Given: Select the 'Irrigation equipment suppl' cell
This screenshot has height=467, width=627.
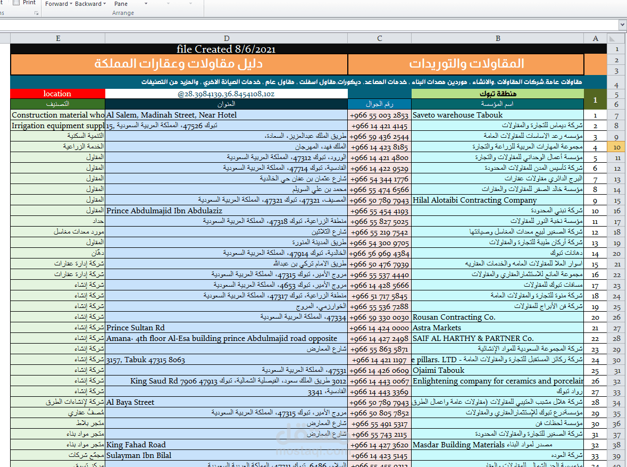Looking at the screenshot, I should point(57,126).
